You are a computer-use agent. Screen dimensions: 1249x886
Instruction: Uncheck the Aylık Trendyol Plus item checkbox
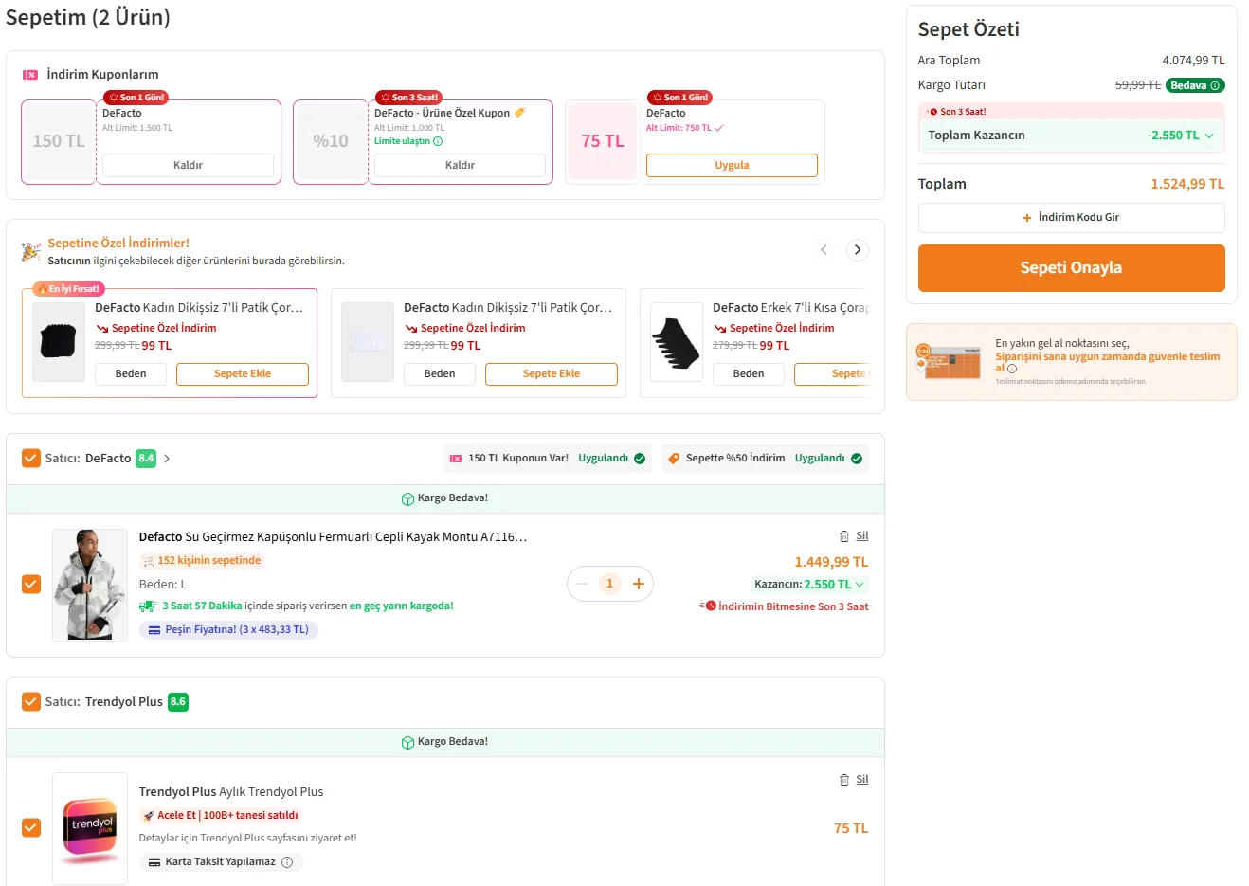tap(31, 827)
